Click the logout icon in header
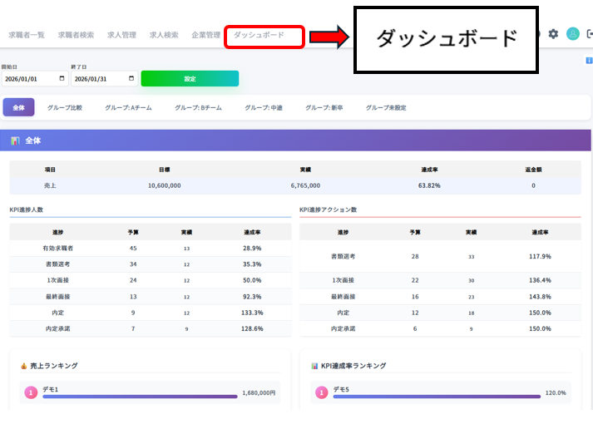Viewport: 593px width, 424px height. (x=589, y=34)
